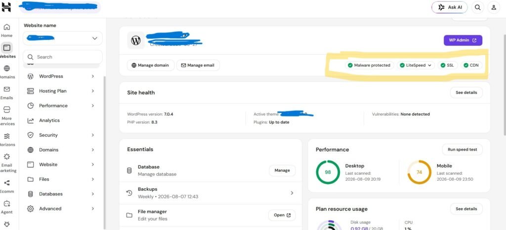The height and width of the screenshot is (230, 506).
Task: Click the Malware protected badge
Action: 370,65
